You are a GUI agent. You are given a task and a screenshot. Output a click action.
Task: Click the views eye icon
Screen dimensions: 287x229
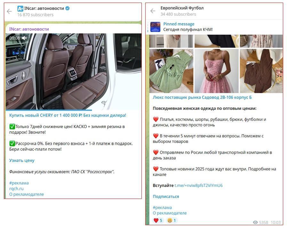point(255,222)
